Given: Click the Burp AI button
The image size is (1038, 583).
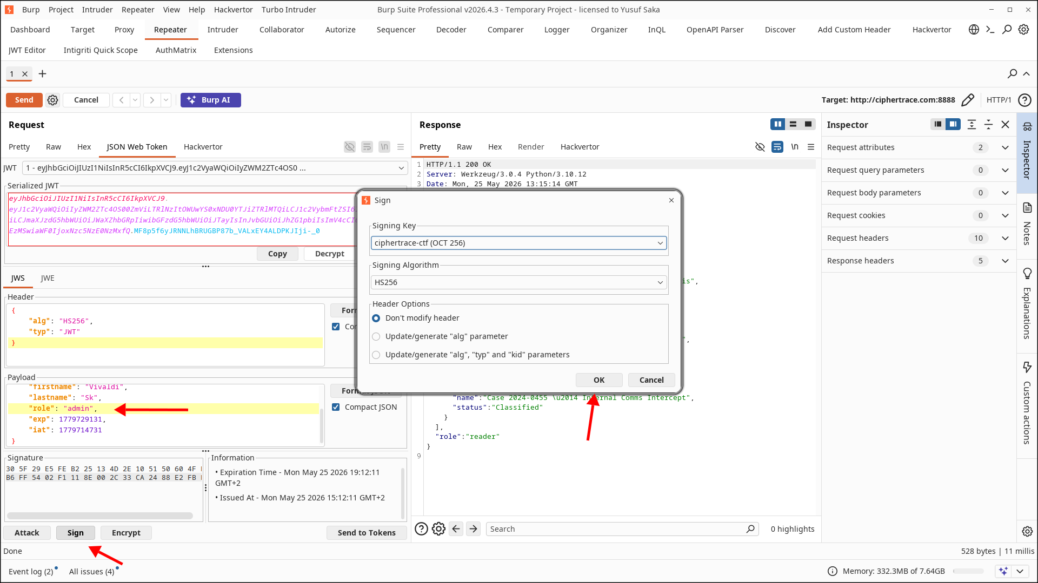Looking at the screenshot, I should pos(210,100).
